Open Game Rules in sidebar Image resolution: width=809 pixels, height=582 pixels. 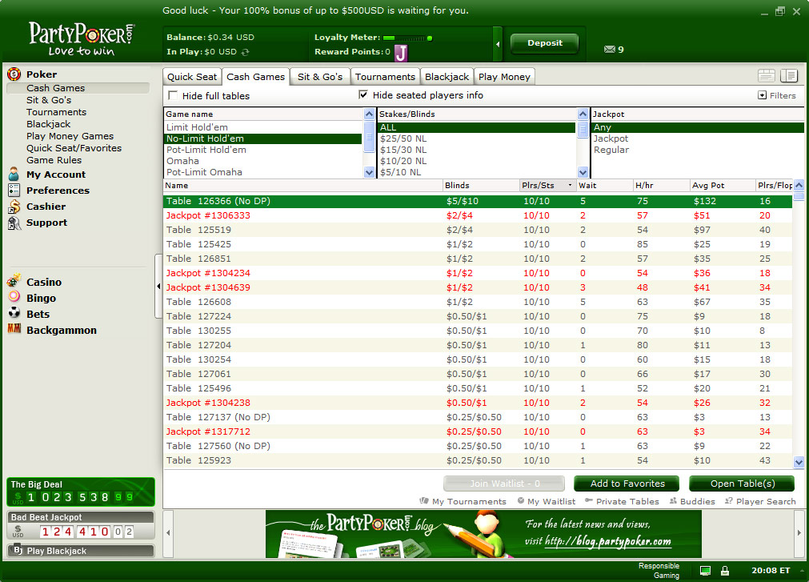pos(54,160)
